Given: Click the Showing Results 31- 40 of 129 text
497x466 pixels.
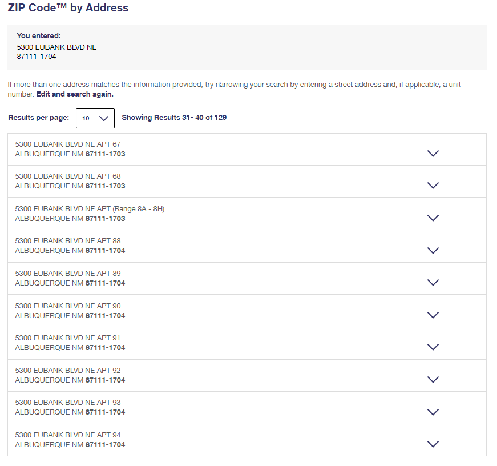Looking at the screenshot, I should [174, 118].
